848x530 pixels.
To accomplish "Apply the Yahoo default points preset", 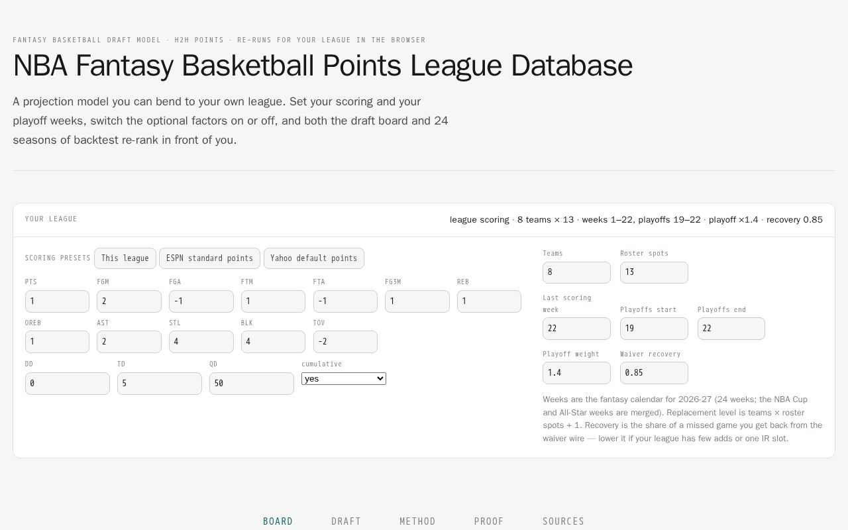I will point(314,258).
